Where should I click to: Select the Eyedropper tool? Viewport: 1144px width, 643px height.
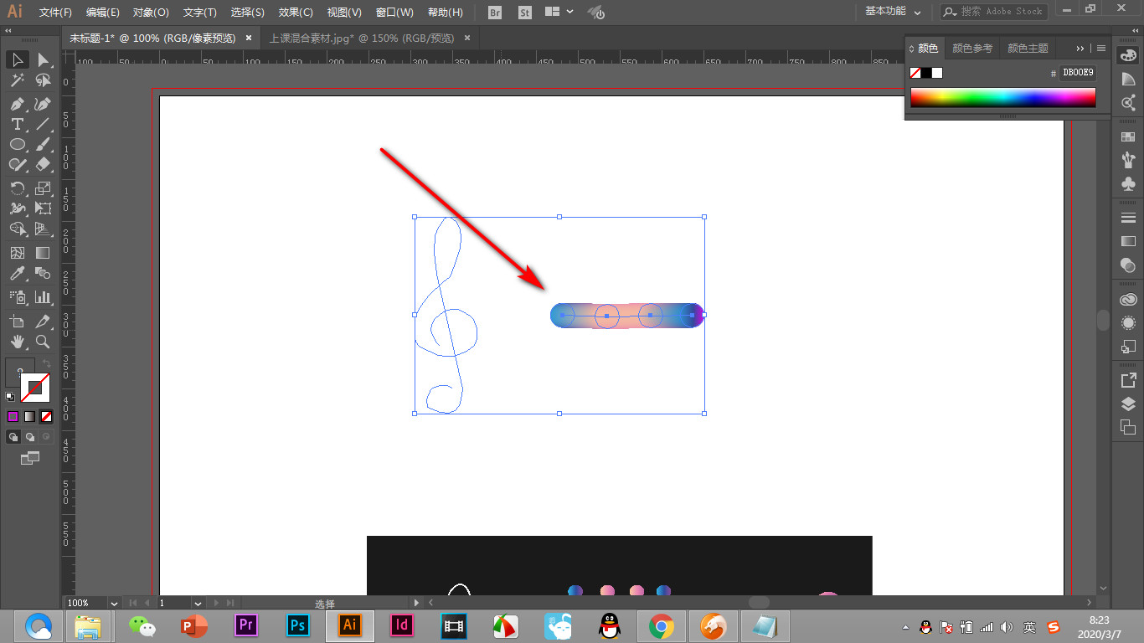coord(17,274)
